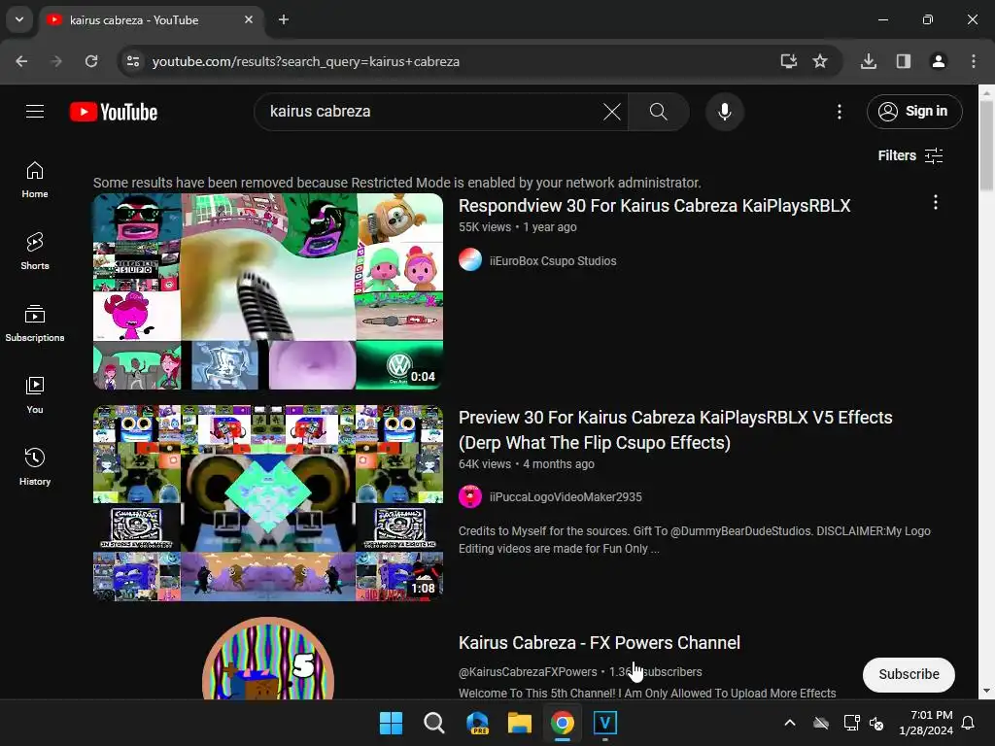Start voice search with microphone icon
The height and width of the screenshot is (746, 995).
pyautogui.click(x=724, y=112)
